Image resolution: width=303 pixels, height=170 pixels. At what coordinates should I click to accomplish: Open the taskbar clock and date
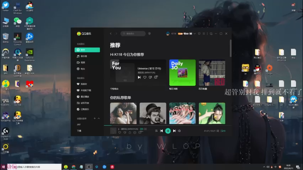click(x=289, y=167)
